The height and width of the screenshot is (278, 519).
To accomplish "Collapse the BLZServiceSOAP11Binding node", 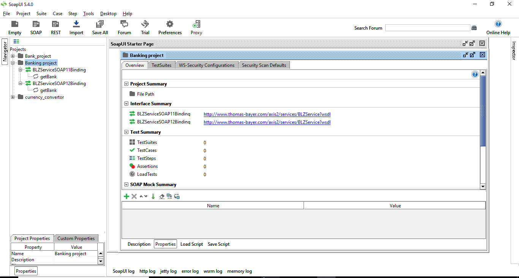I will click(20, 69).
